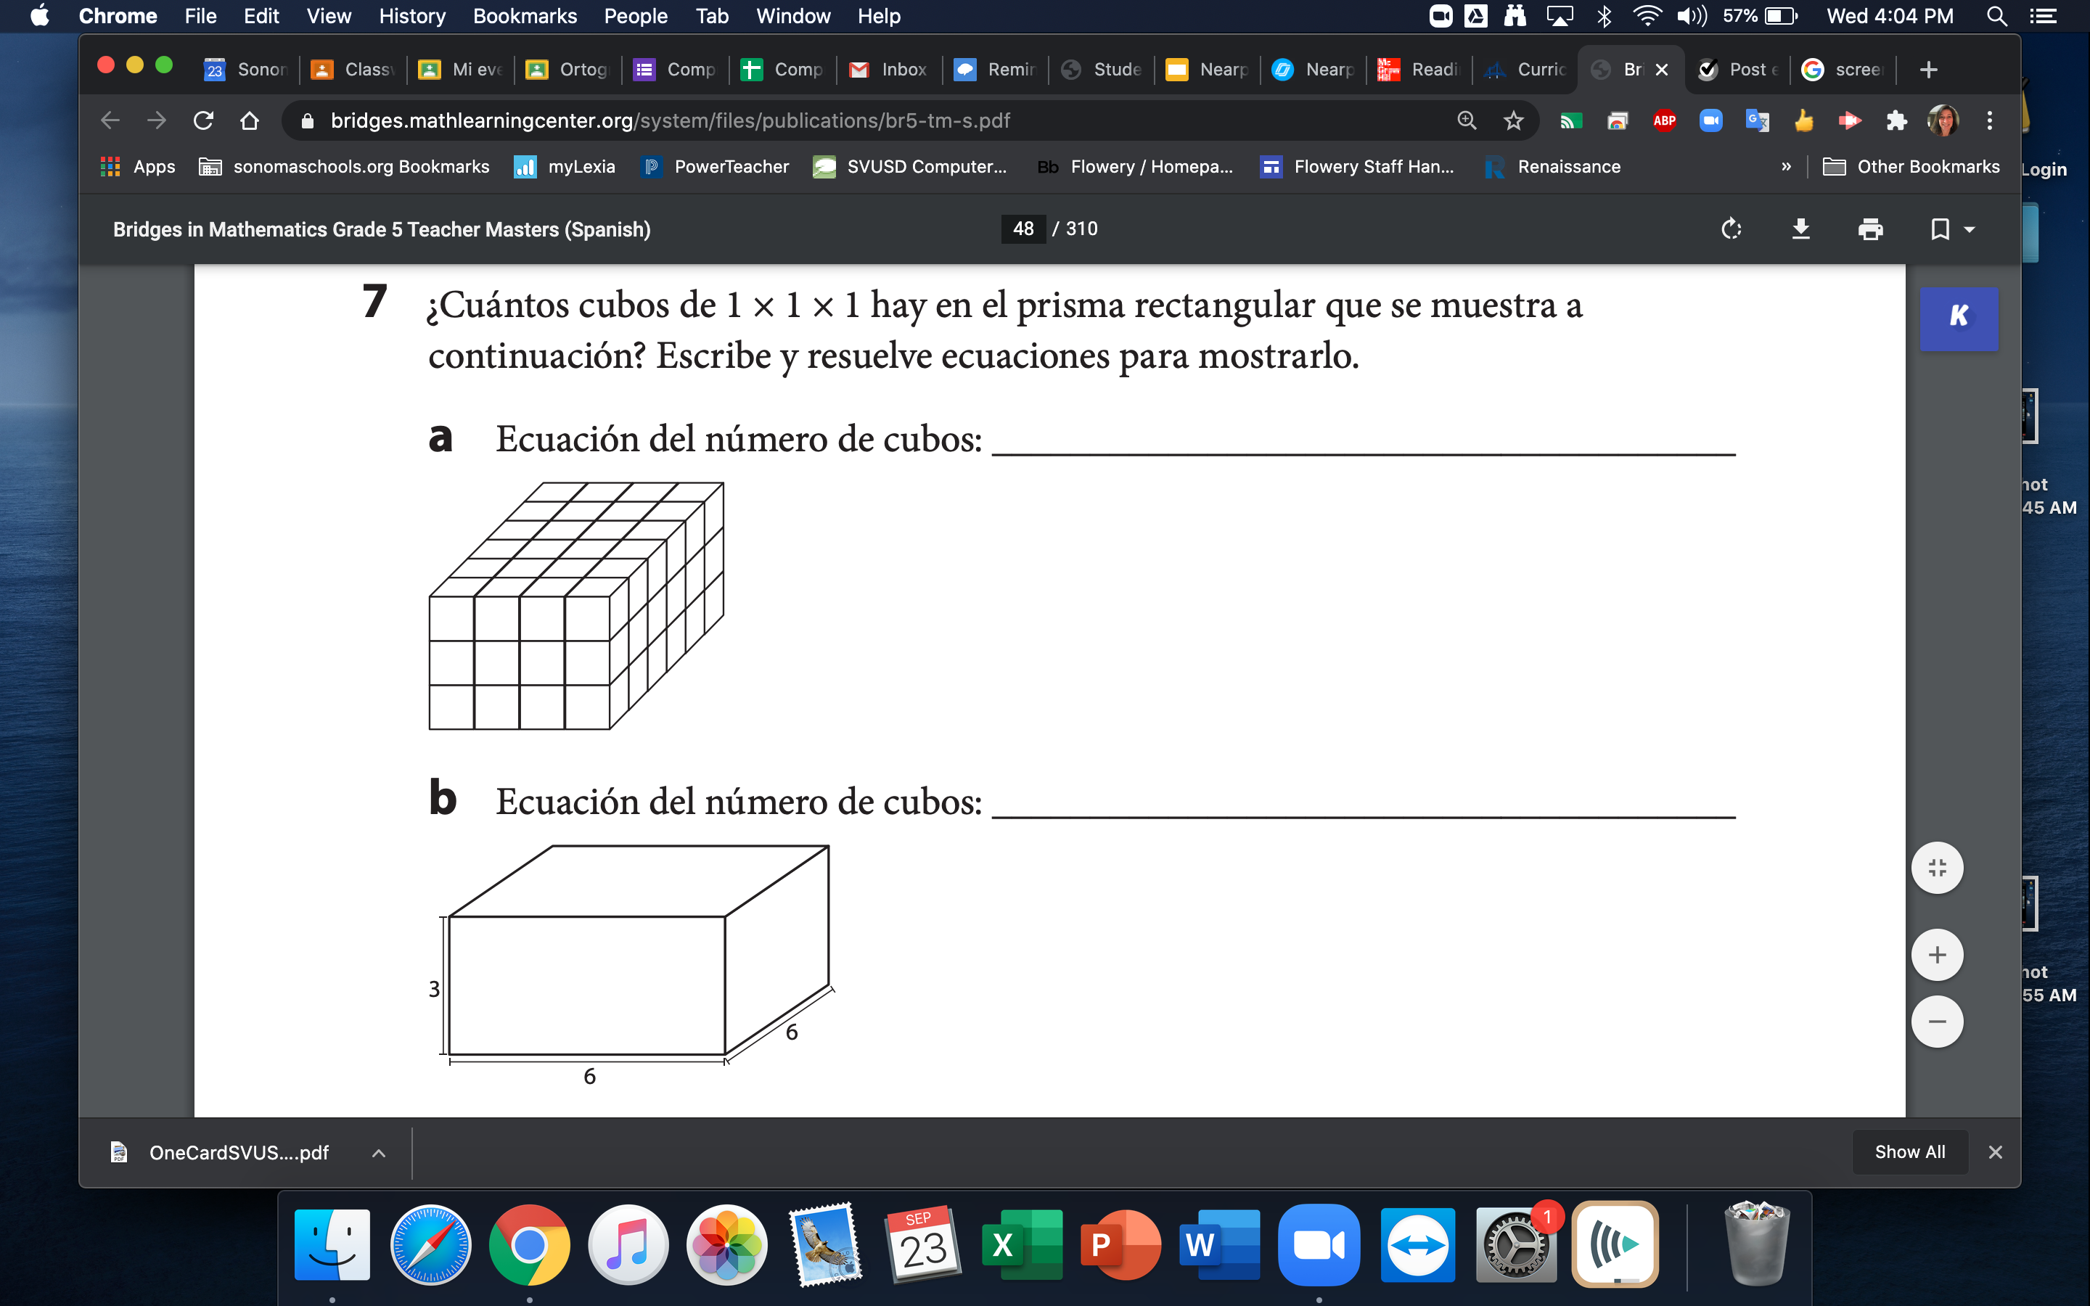Screen dimensions: 2090x1306
Task: Reload the current page
Action: (203, 121)
